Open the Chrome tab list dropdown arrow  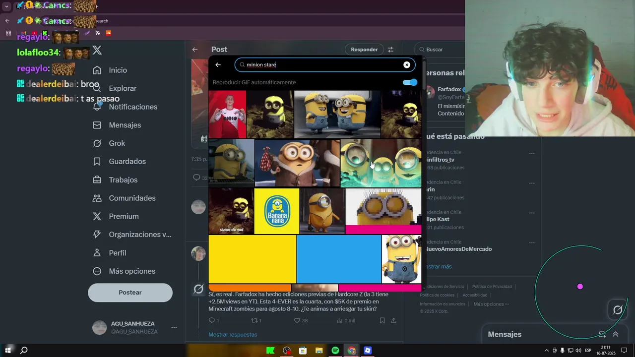point(6,6)
